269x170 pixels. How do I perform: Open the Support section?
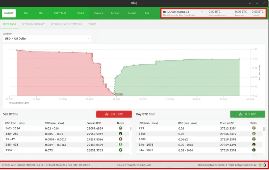point(98,13)
